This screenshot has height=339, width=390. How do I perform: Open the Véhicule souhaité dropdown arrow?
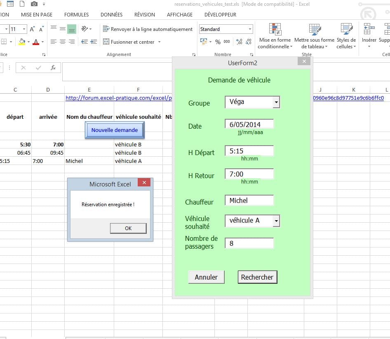pos(276,221)
